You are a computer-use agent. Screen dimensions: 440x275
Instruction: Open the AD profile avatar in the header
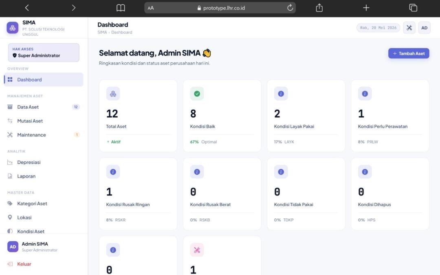click(424, 28)
